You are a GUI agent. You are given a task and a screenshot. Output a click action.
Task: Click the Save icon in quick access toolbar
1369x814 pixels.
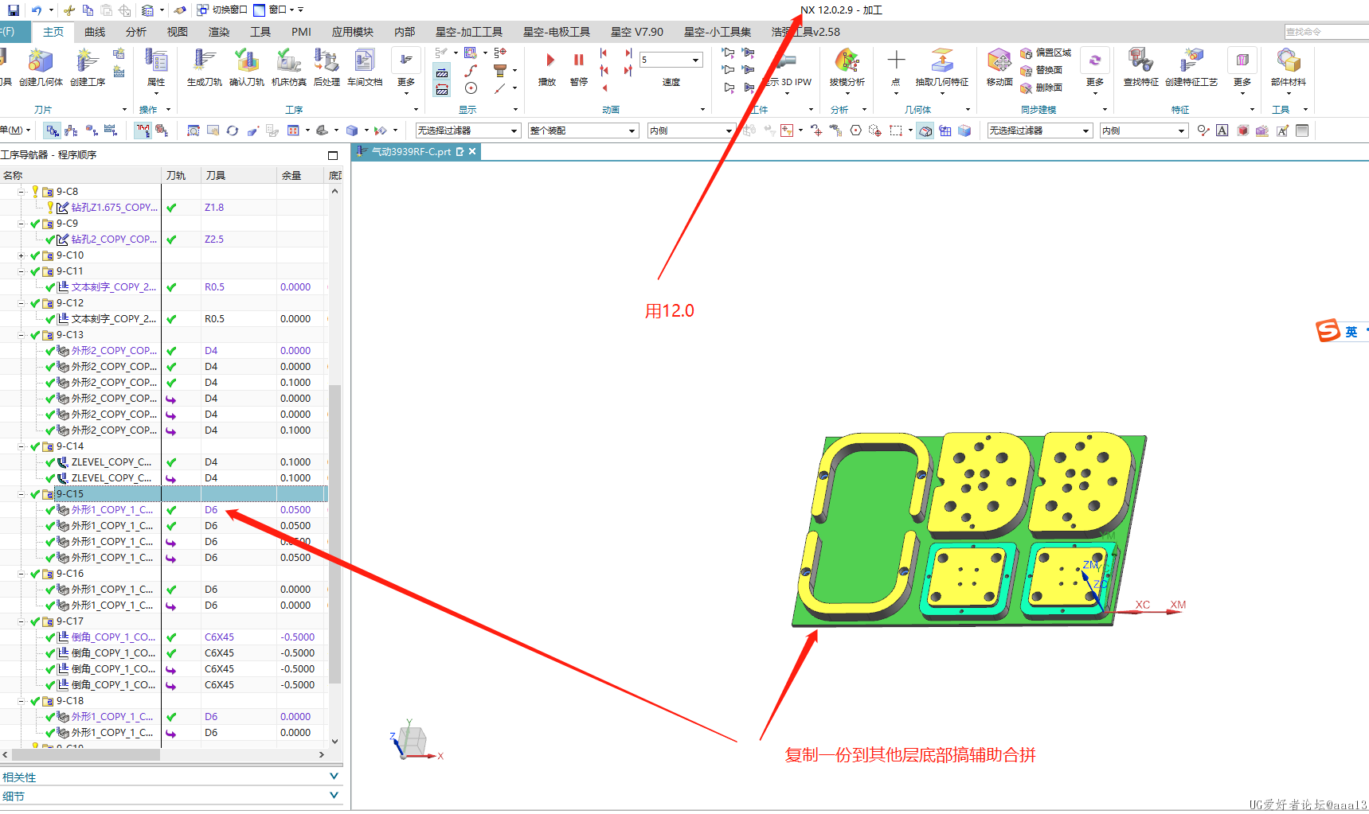[x=14, y=10]
